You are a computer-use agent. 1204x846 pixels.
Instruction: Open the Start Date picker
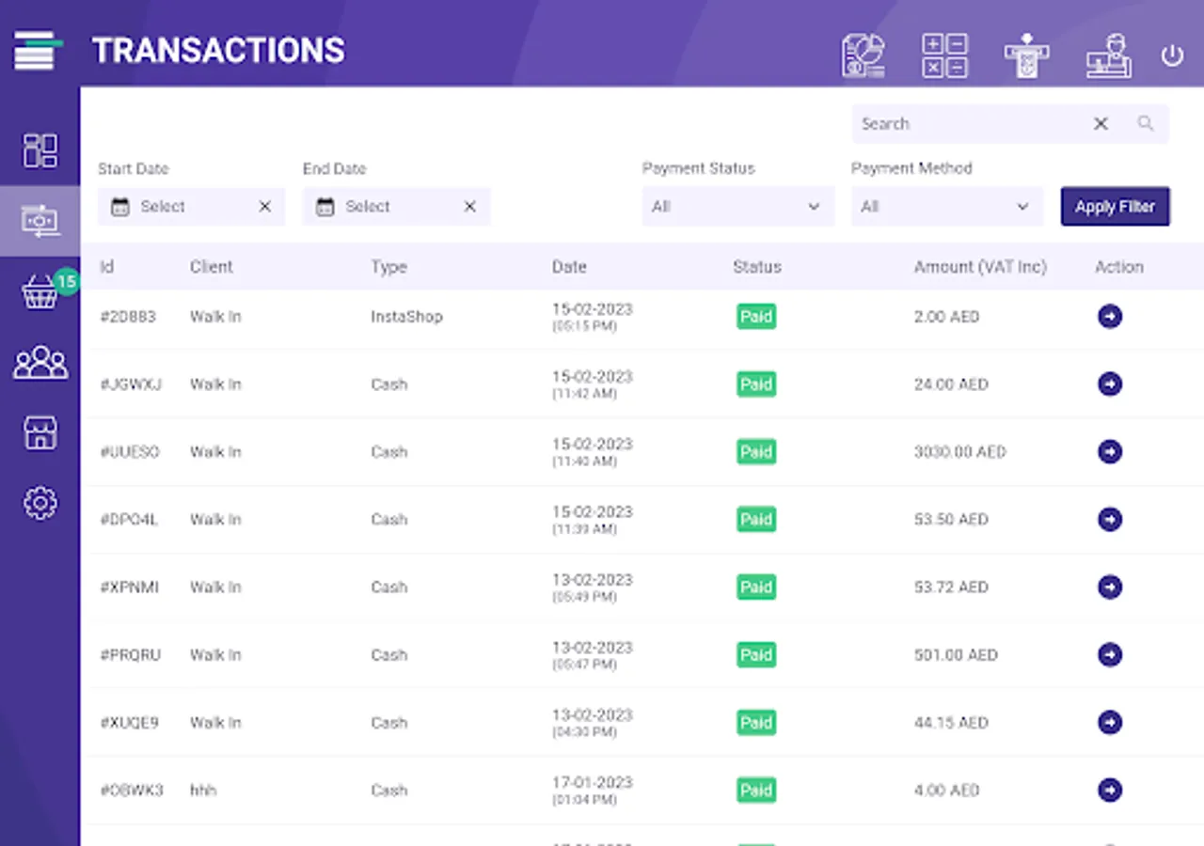[x=179, y=207]
